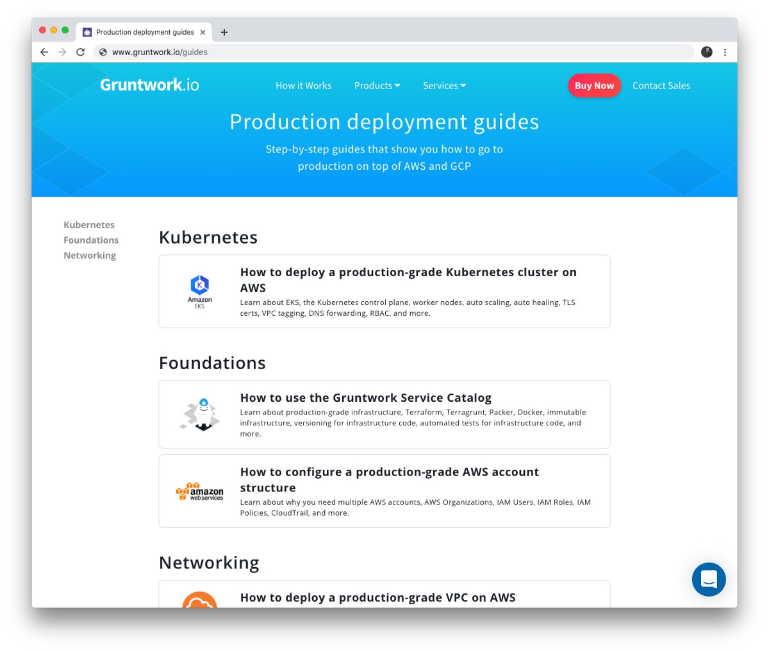Click the macOS green fullscreen window button
The image size is (769, 653).
[65, 30]
